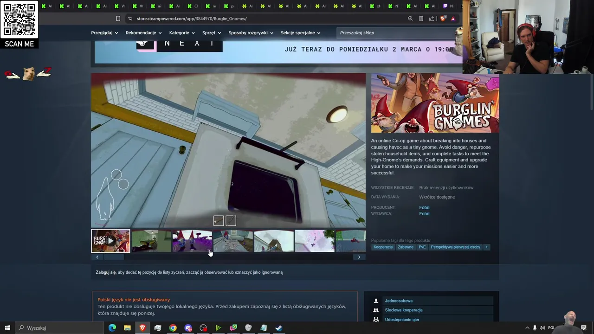Click the main game trailer video player

[x=228, y=150]
